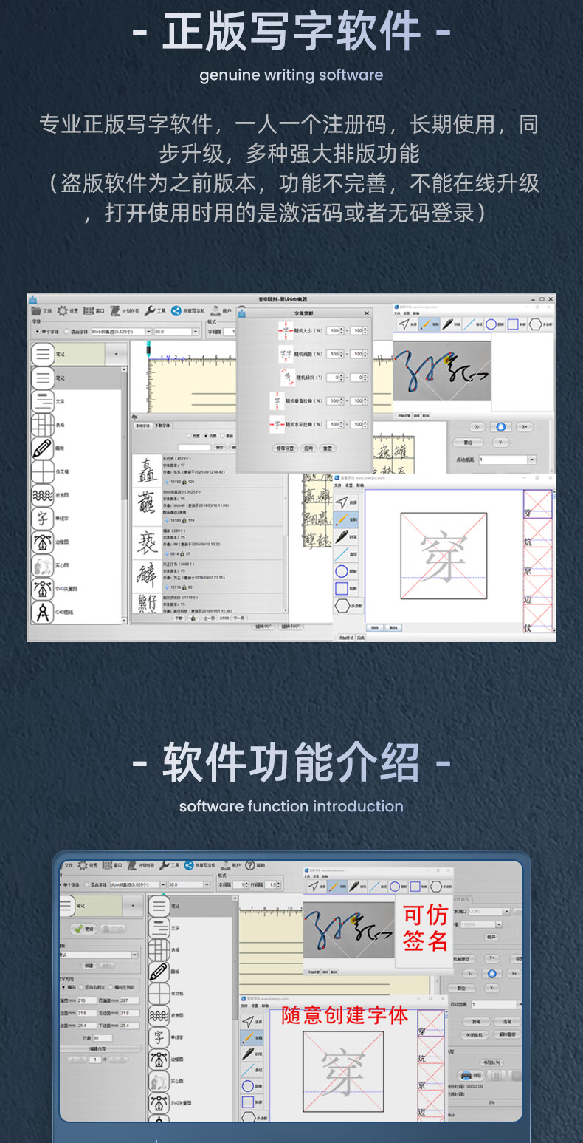Choose 最新 sort radio in download fonts panel
This screenshot has height=1143, width=583.
pos(222,436)
